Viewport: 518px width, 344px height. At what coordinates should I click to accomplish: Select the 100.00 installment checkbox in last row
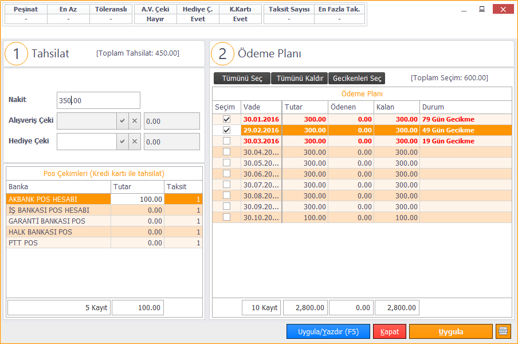[226, 217]
